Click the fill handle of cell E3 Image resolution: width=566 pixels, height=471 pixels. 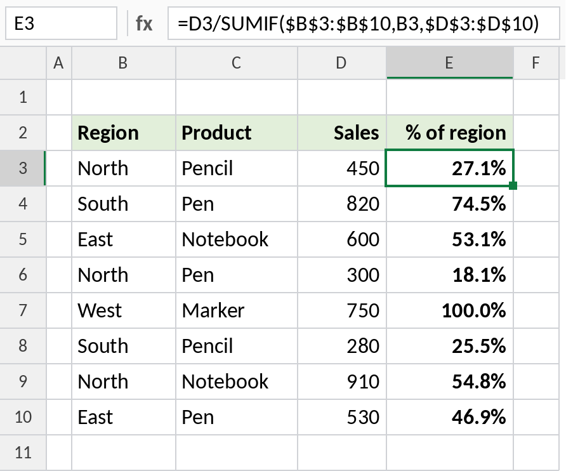click(x=513, y=185)
